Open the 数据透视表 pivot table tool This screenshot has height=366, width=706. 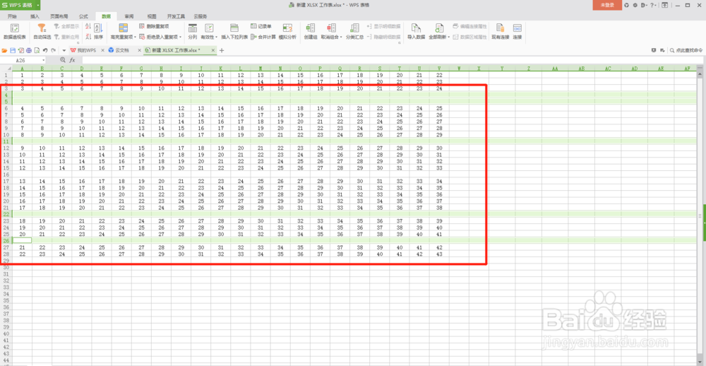[x=14, y=32]
